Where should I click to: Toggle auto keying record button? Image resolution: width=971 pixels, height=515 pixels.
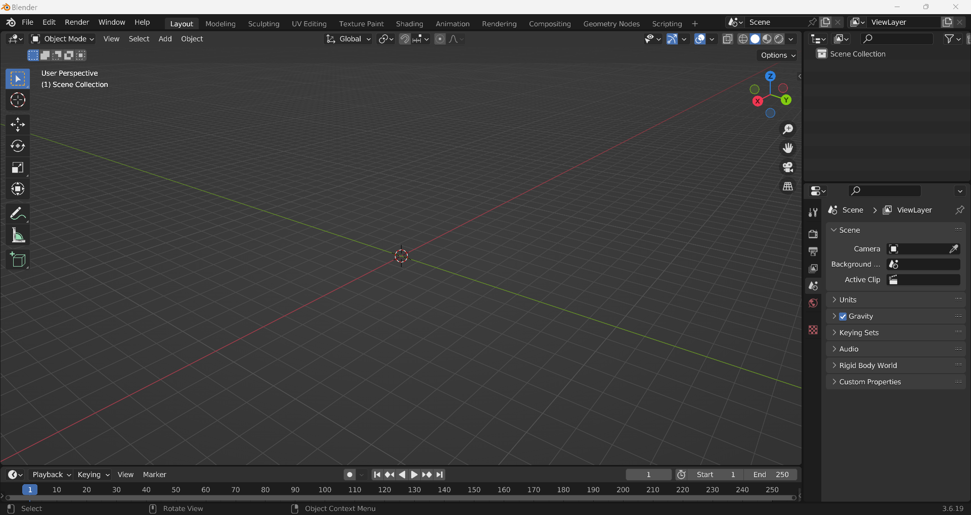pyautogui.click(x=349, y=475)
